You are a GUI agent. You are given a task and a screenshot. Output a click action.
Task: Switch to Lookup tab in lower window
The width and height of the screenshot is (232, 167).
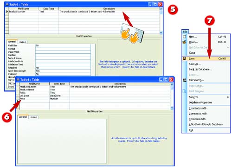coord(33,117)
